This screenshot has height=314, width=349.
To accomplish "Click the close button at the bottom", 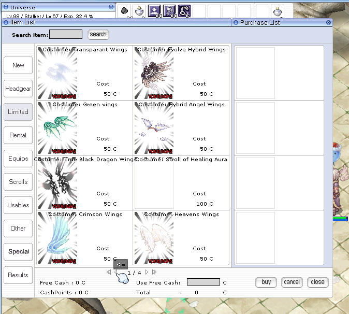I will click(317, 282).
